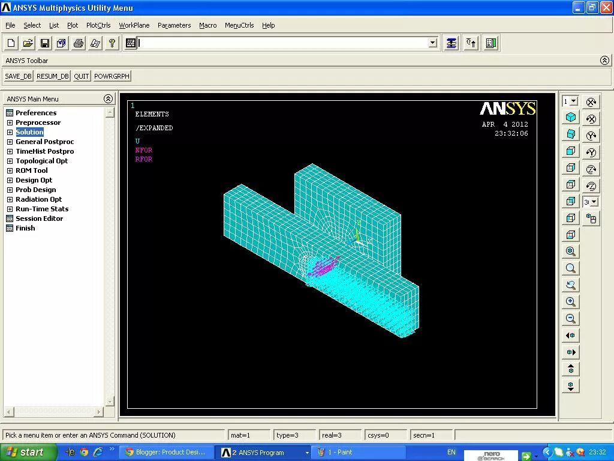This screenshot has height=461, width=614.
Task: Rotate model clockwise about X axis
Action: click(591, 102)
